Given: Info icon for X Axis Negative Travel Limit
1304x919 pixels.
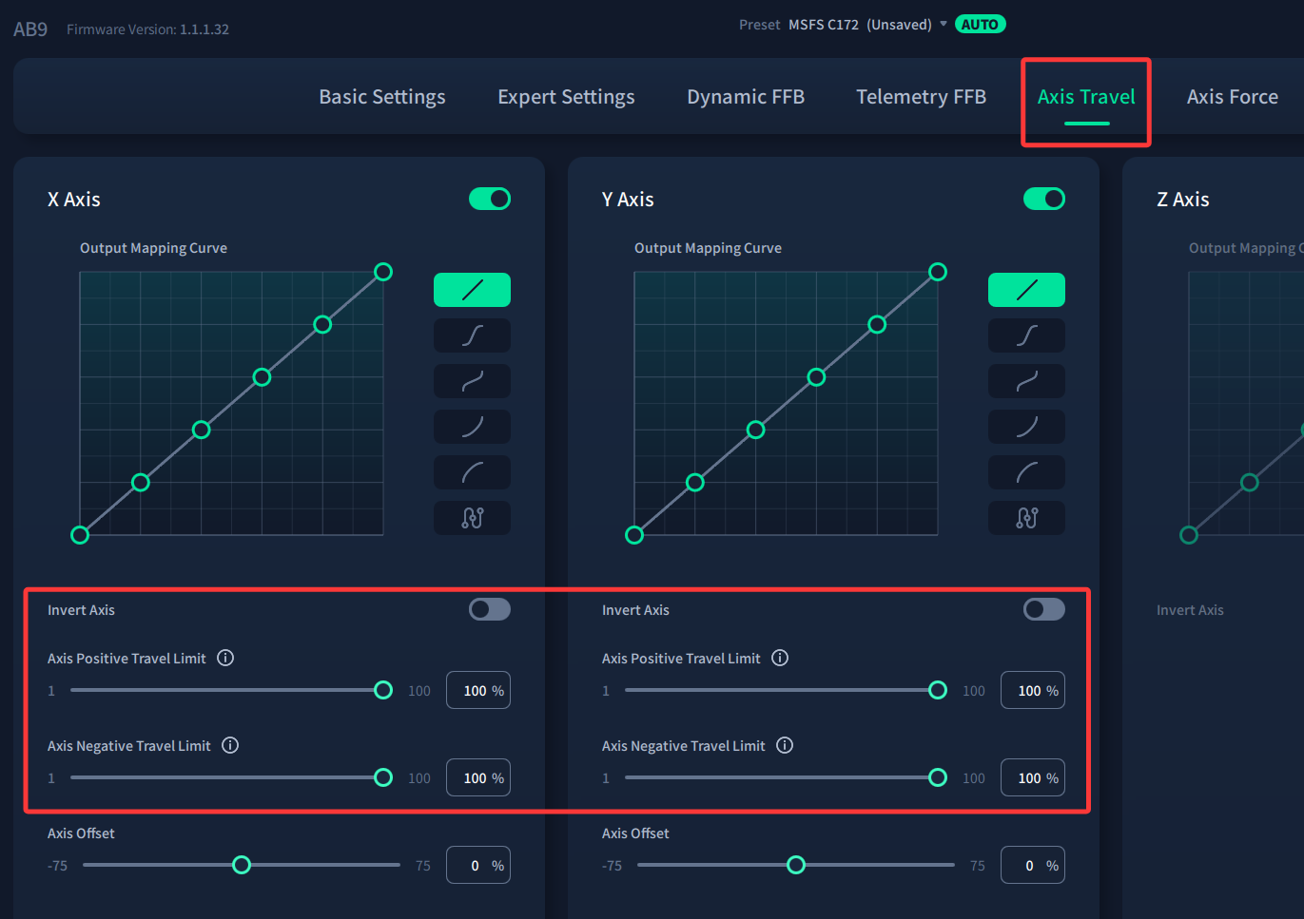Looking at the screenshot, I should (230, 745).
